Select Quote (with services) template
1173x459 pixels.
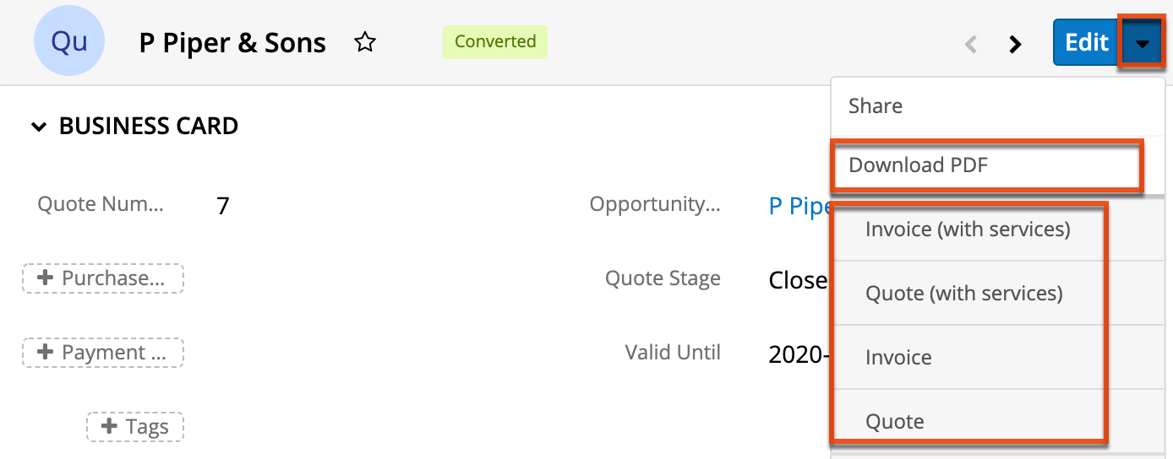pyautogui.click(x=963, y=293)
